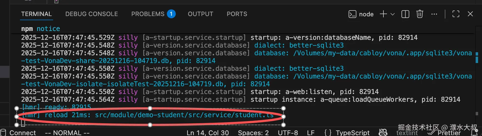
Task: Maximize the panel size
Action: pos(456,14)
